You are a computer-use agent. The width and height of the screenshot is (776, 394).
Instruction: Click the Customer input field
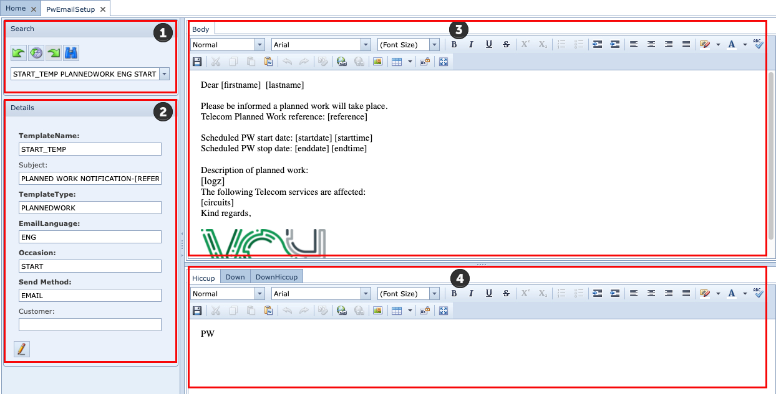89,324
